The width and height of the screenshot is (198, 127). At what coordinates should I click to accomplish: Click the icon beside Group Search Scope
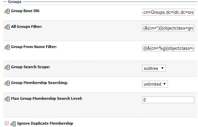[7, 67]
